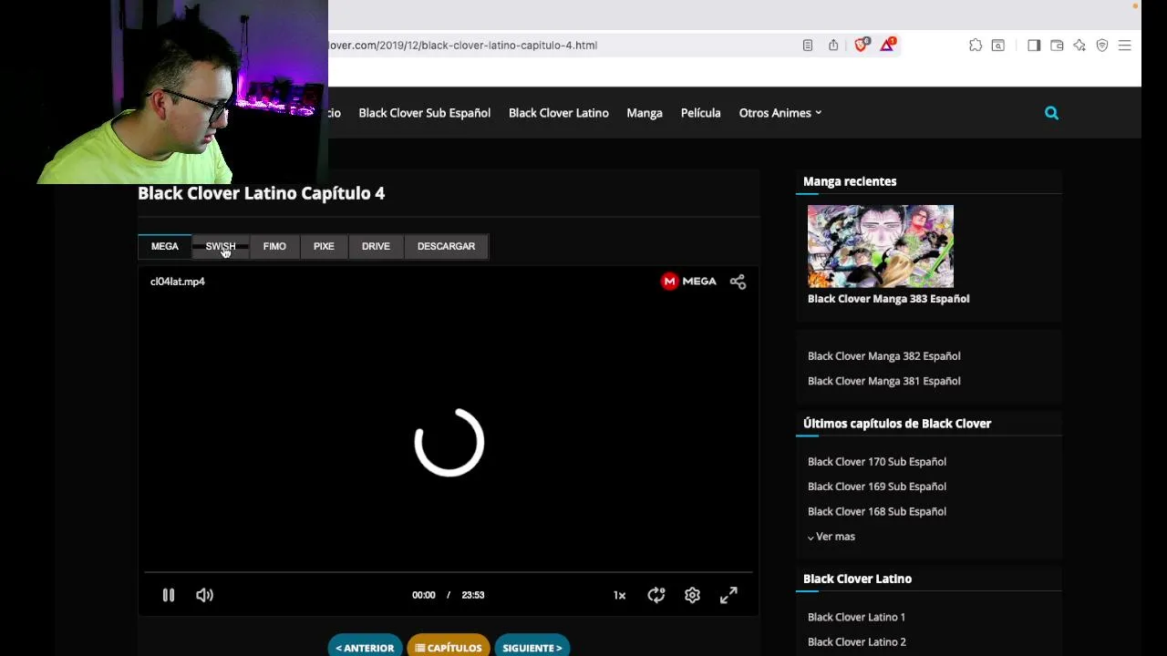
Task: Open Brave Shields lion icon
Action: coord(861,45)
